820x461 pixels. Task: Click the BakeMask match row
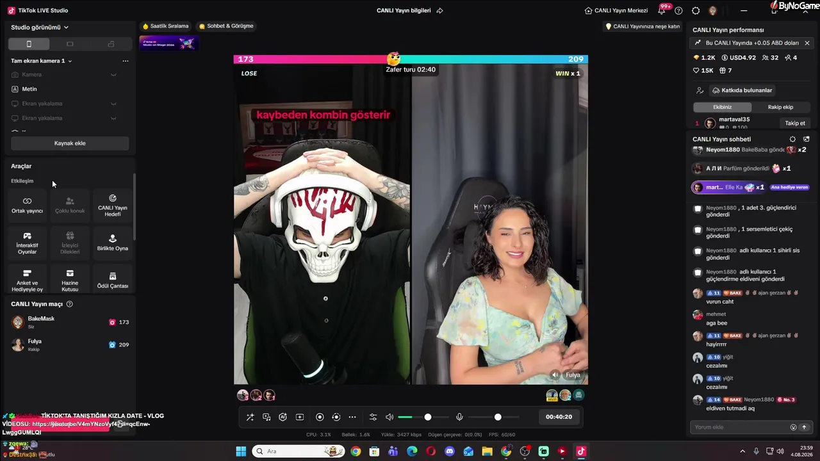pos(70,322)
